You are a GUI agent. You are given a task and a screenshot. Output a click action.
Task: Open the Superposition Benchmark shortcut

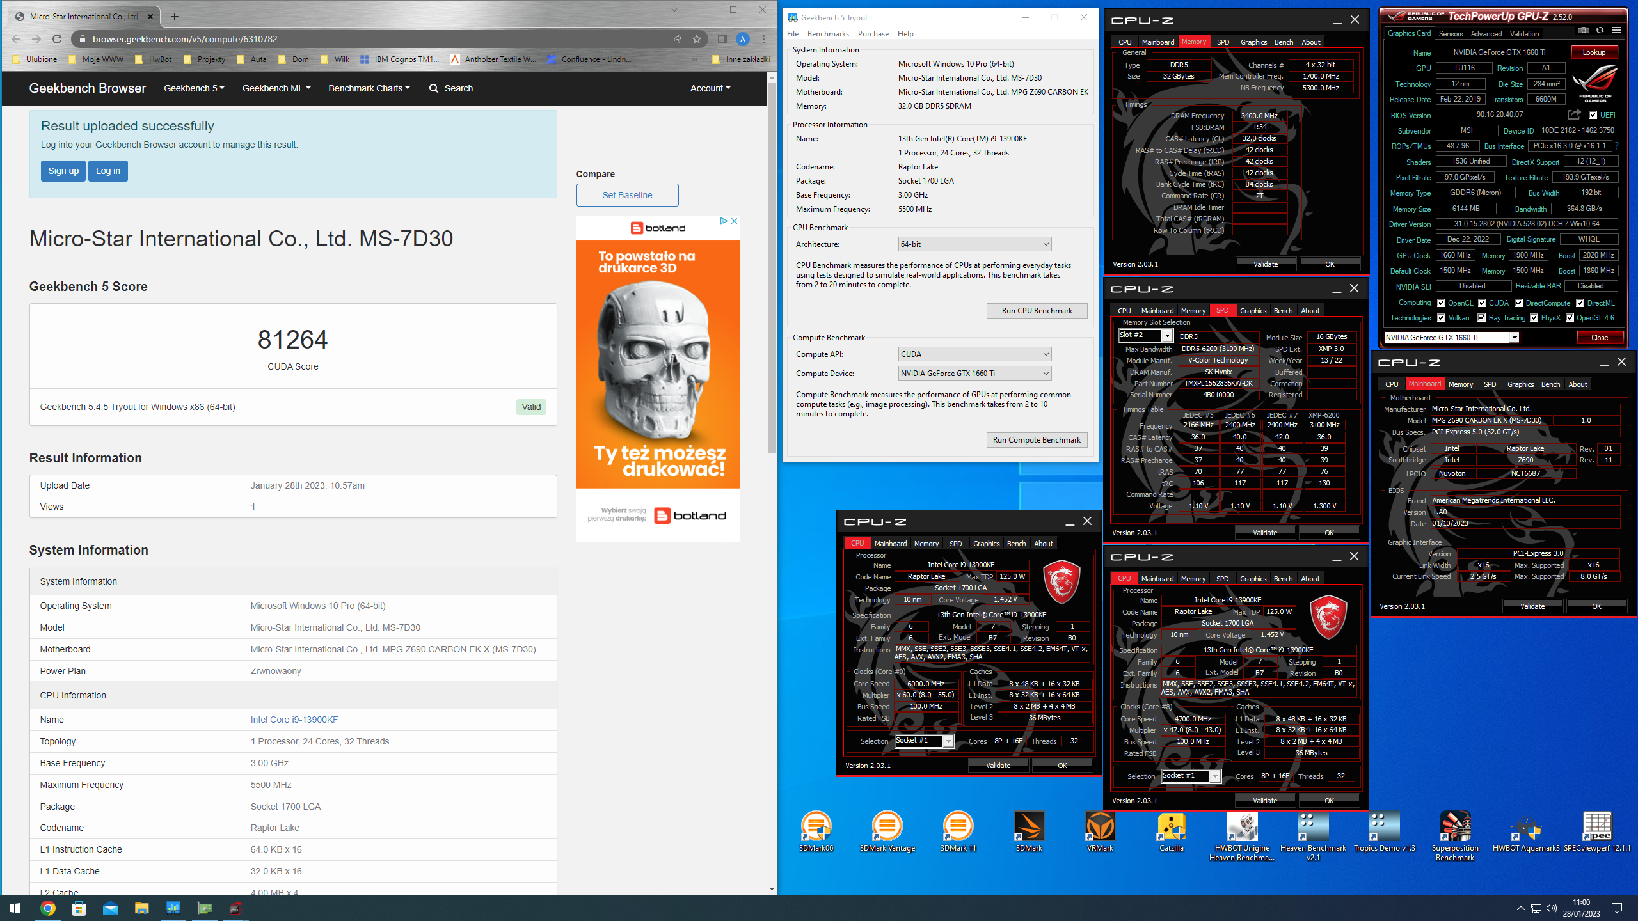[x=1455, y=837]
